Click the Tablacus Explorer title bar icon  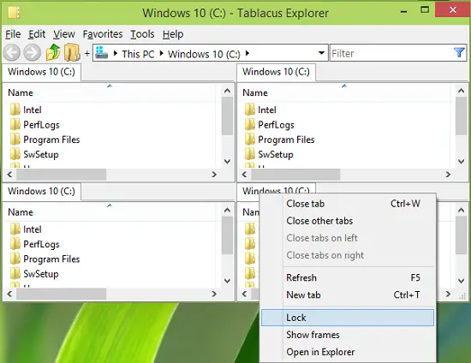click(14, 13)
